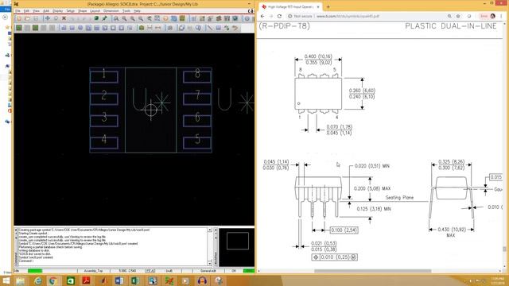509x286 pixels.
Task: Click the Chrome address bar URL
Action: coord(348,16)
